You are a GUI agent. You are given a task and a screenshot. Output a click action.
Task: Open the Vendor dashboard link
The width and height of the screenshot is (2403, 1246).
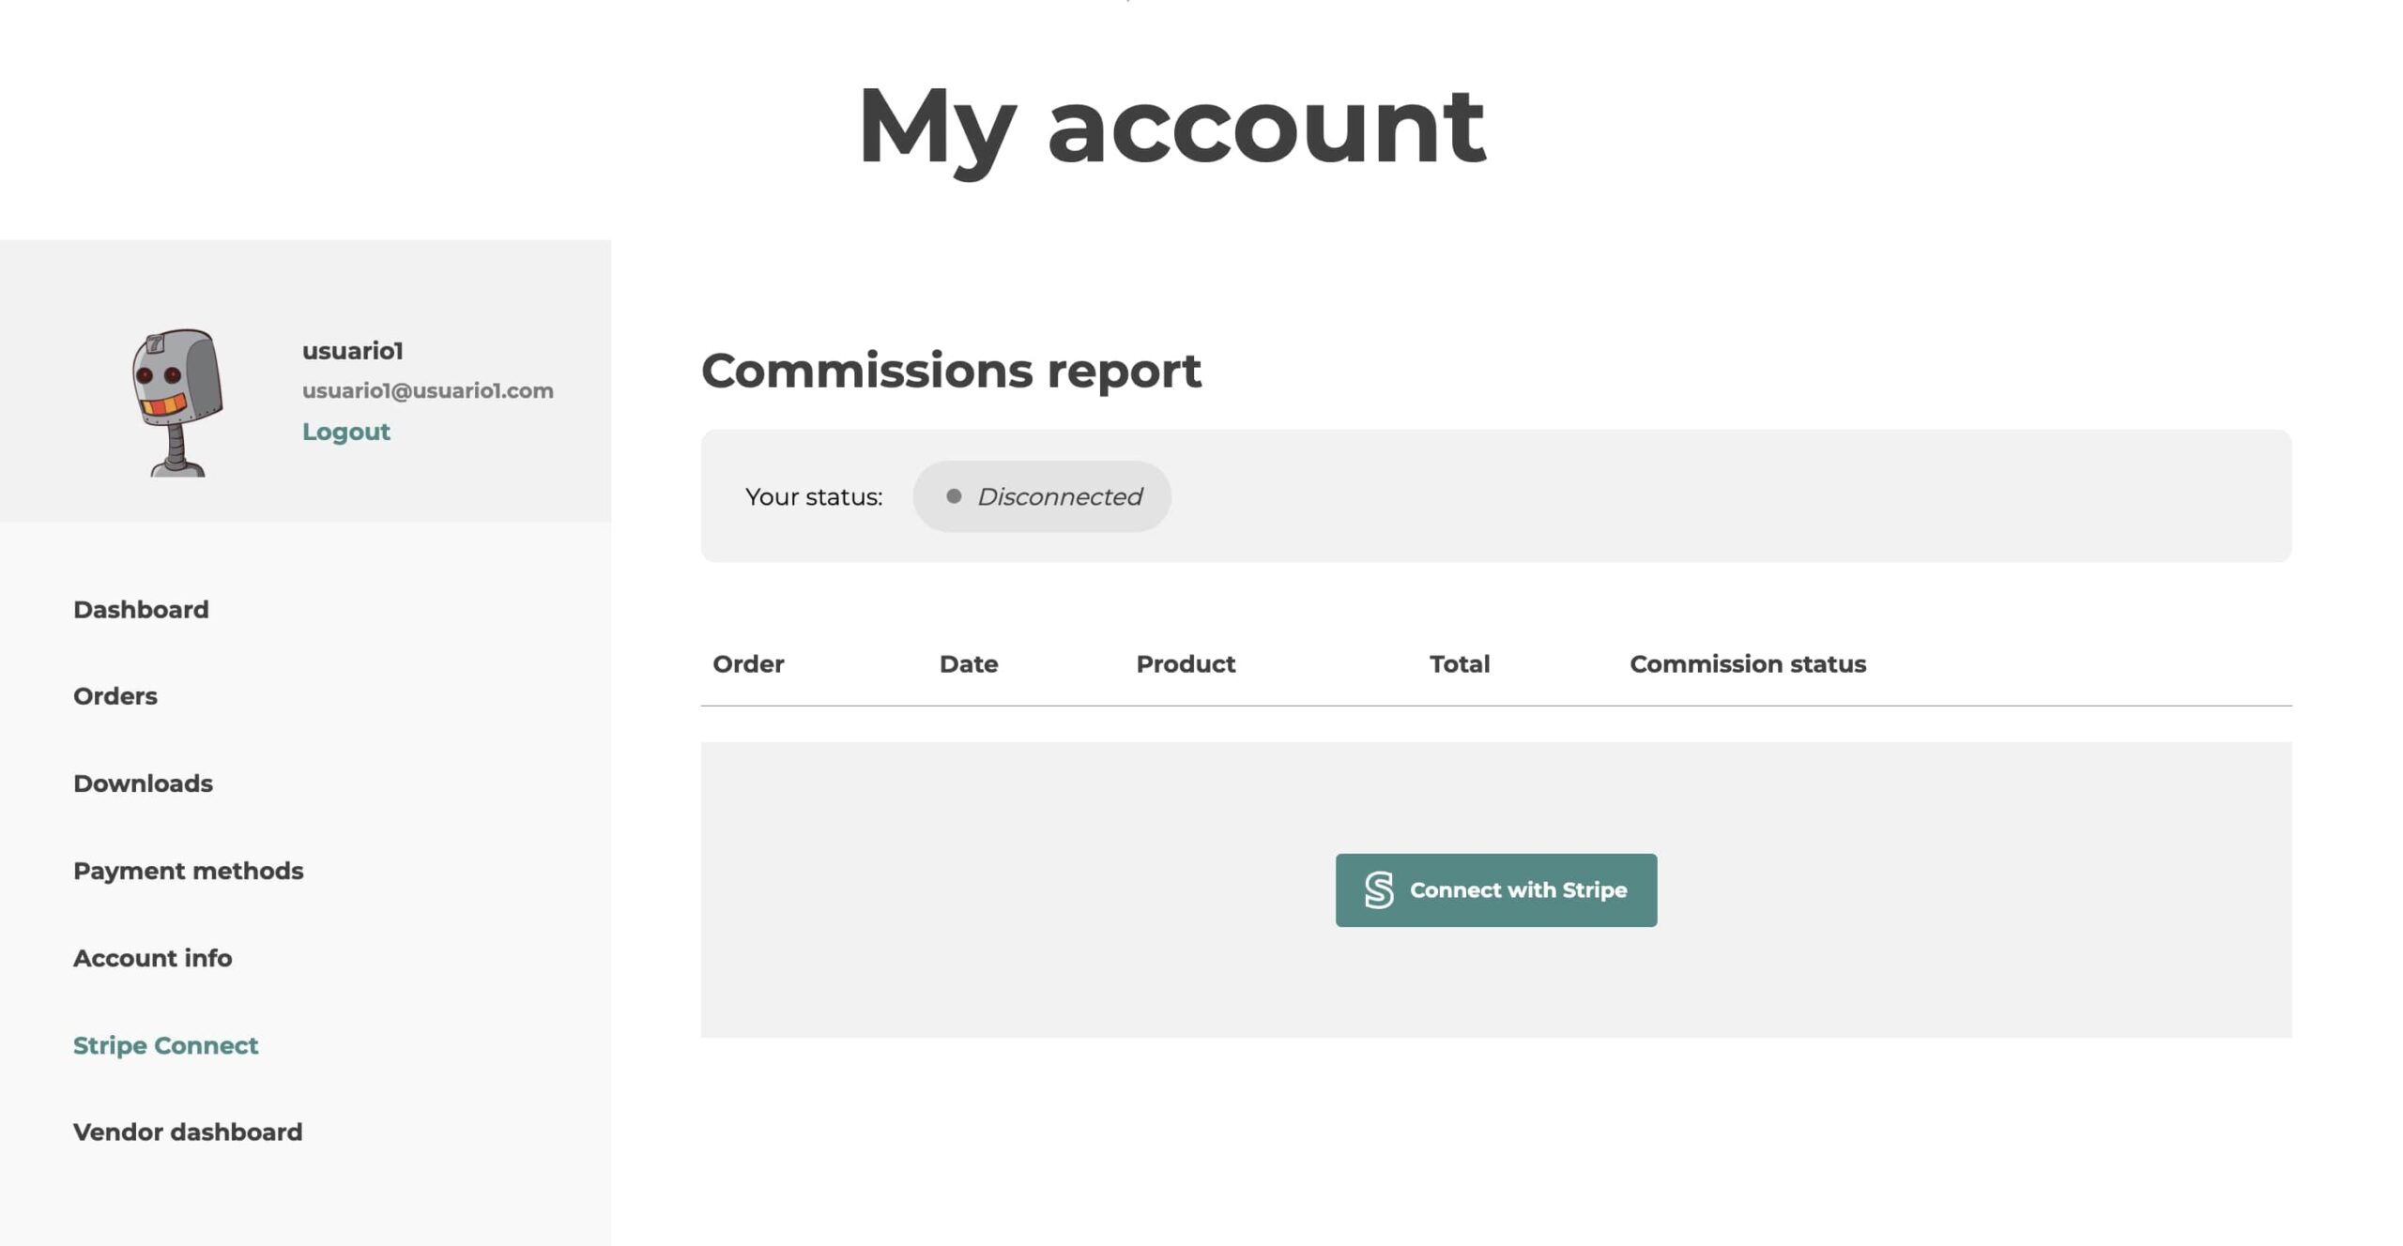tap(188, 1132)
